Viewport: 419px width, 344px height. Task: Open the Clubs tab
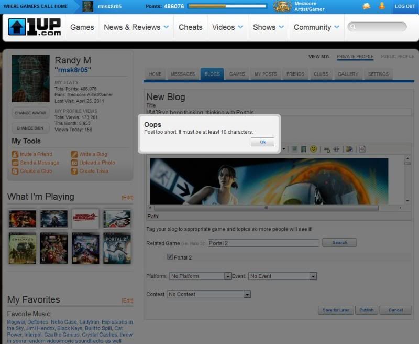click(x=321, y=74)
